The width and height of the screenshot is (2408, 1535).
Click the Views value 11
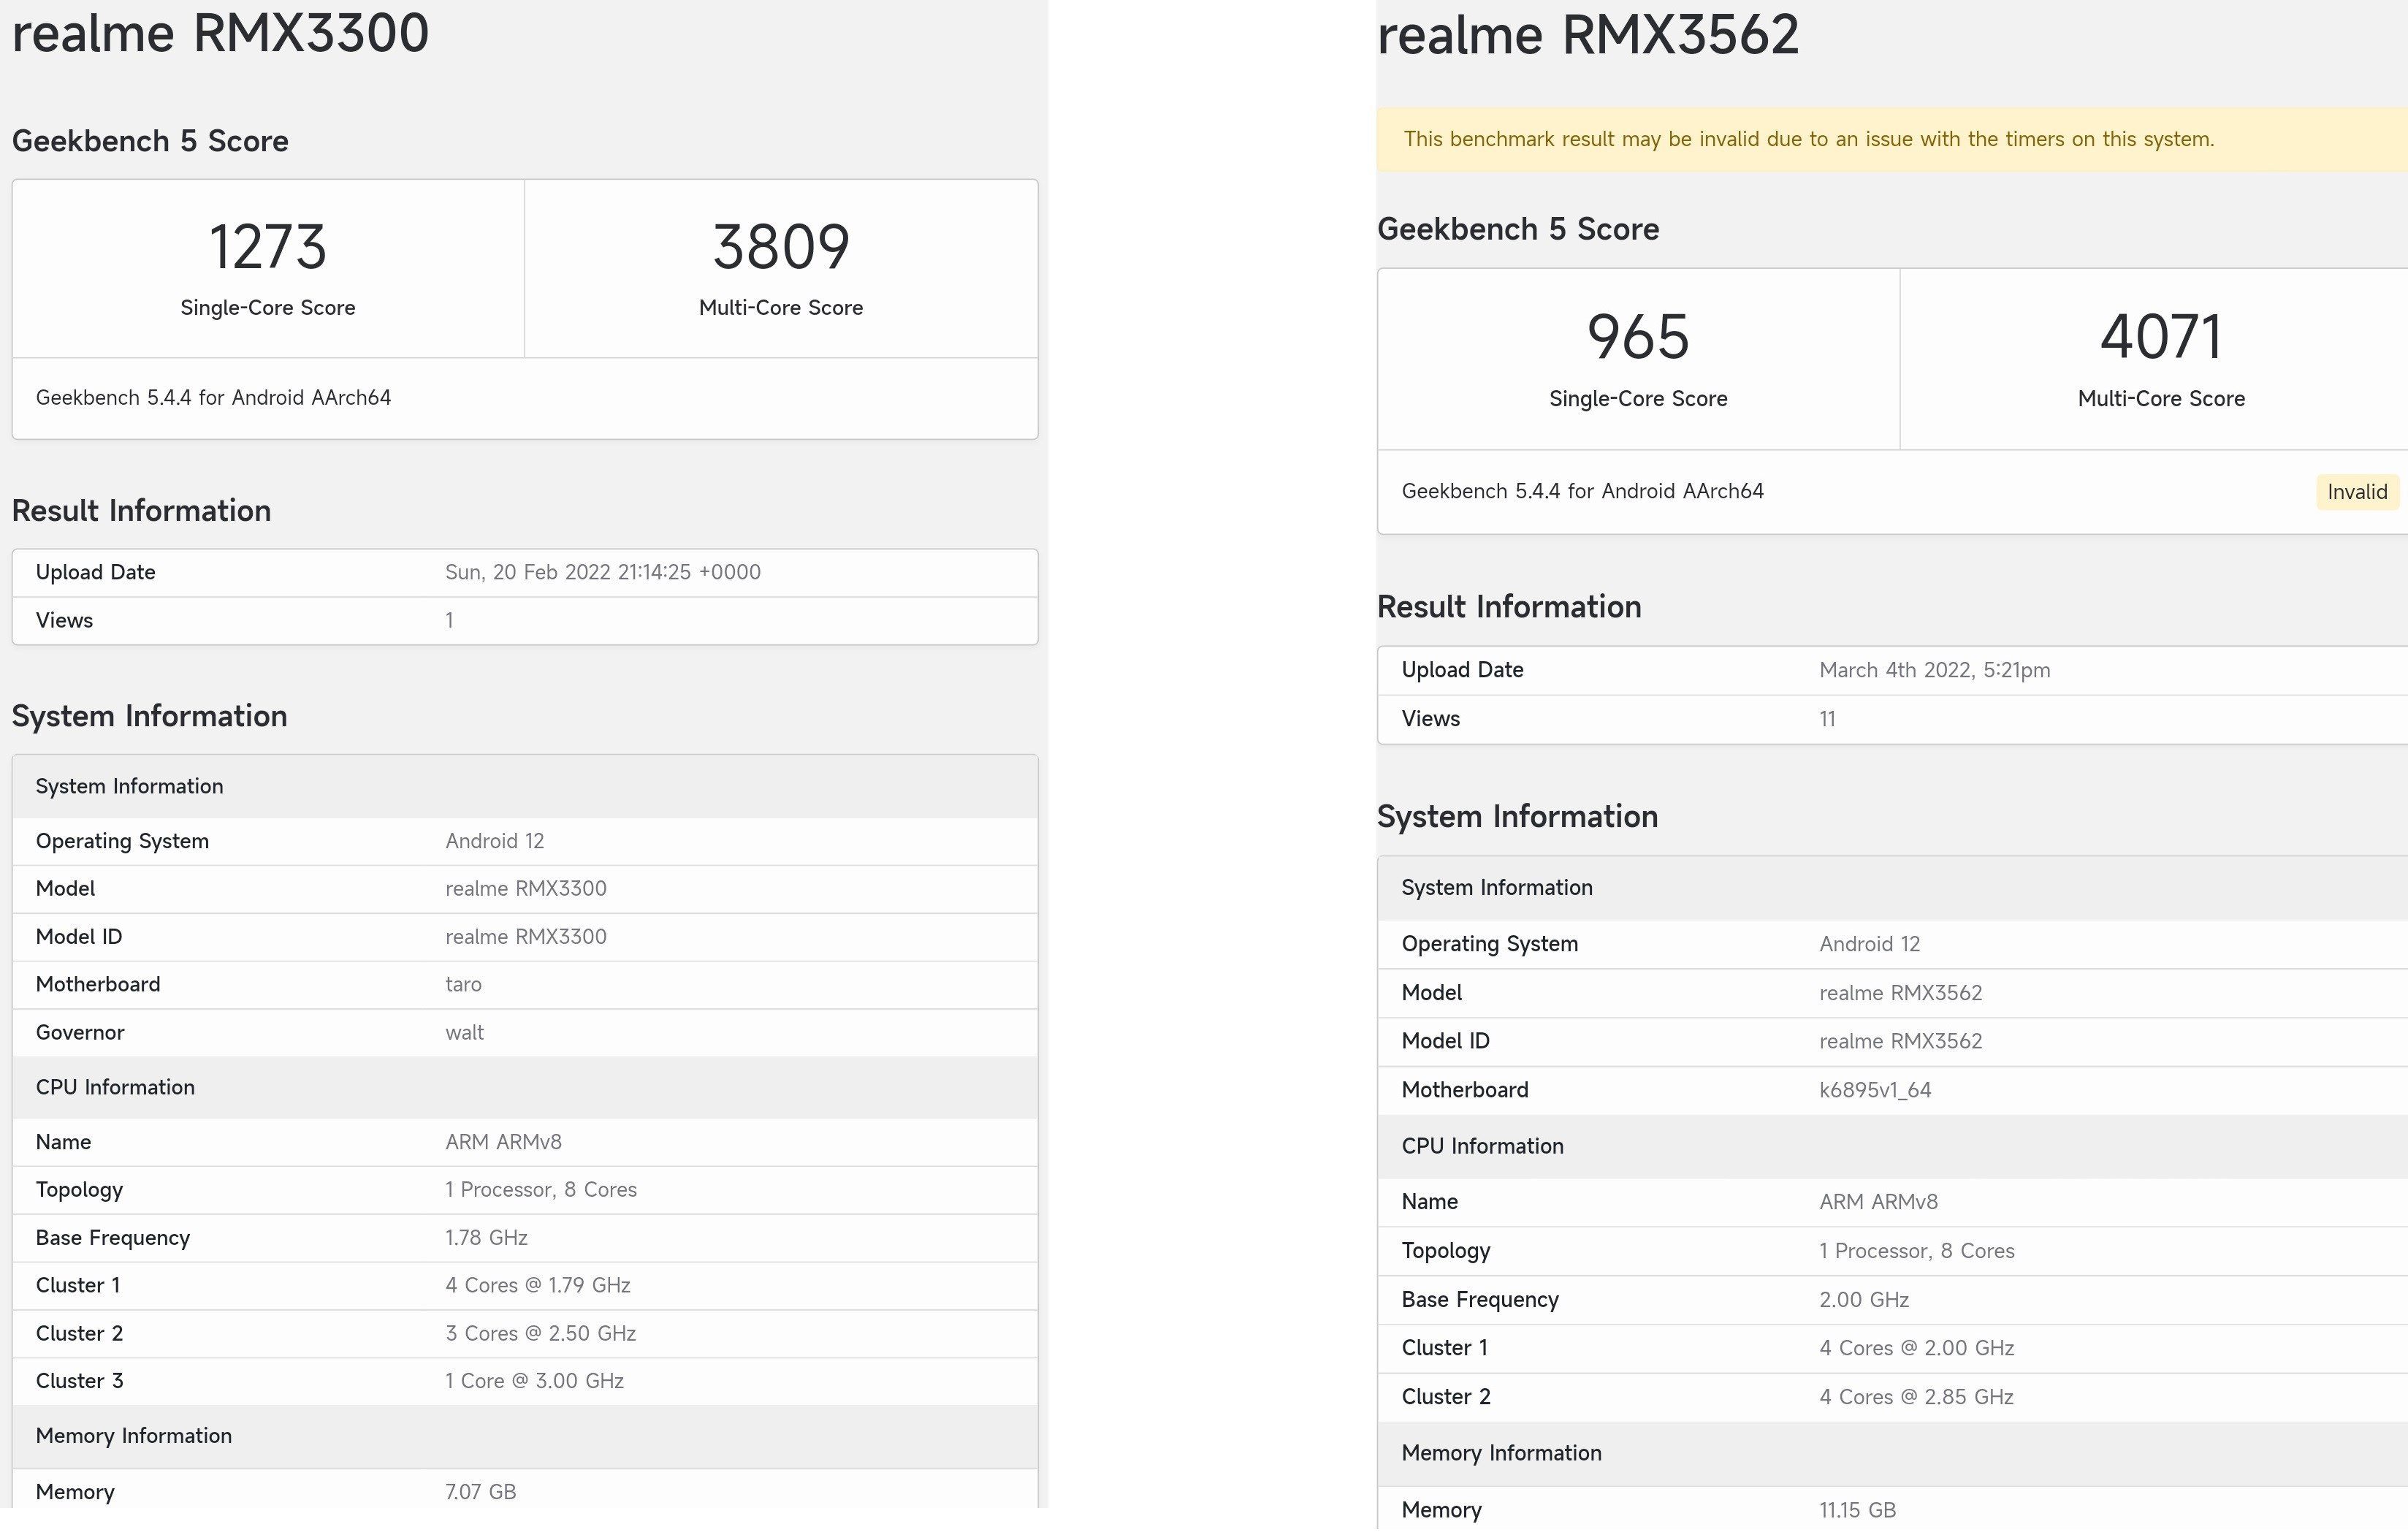pos(1827,719)
